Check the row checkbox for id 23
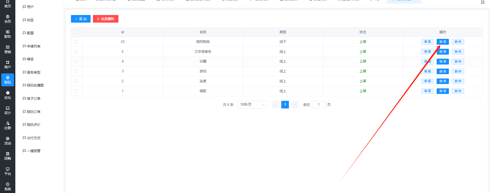The image size is (490, 193). pyautogui.click(x=76, y=42)
